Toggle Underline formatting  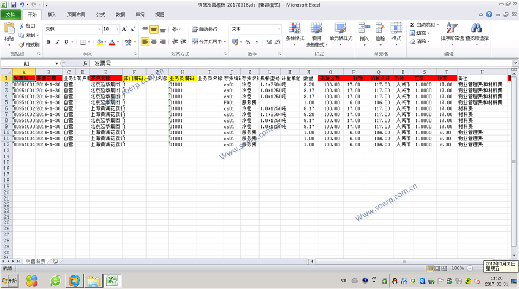click(x=66, y=42)
